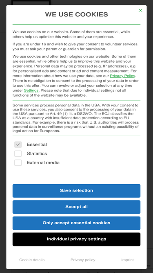This screenshot has height=273, width=153.
Task: Click the Essential label text
Action: pos(37,144)
